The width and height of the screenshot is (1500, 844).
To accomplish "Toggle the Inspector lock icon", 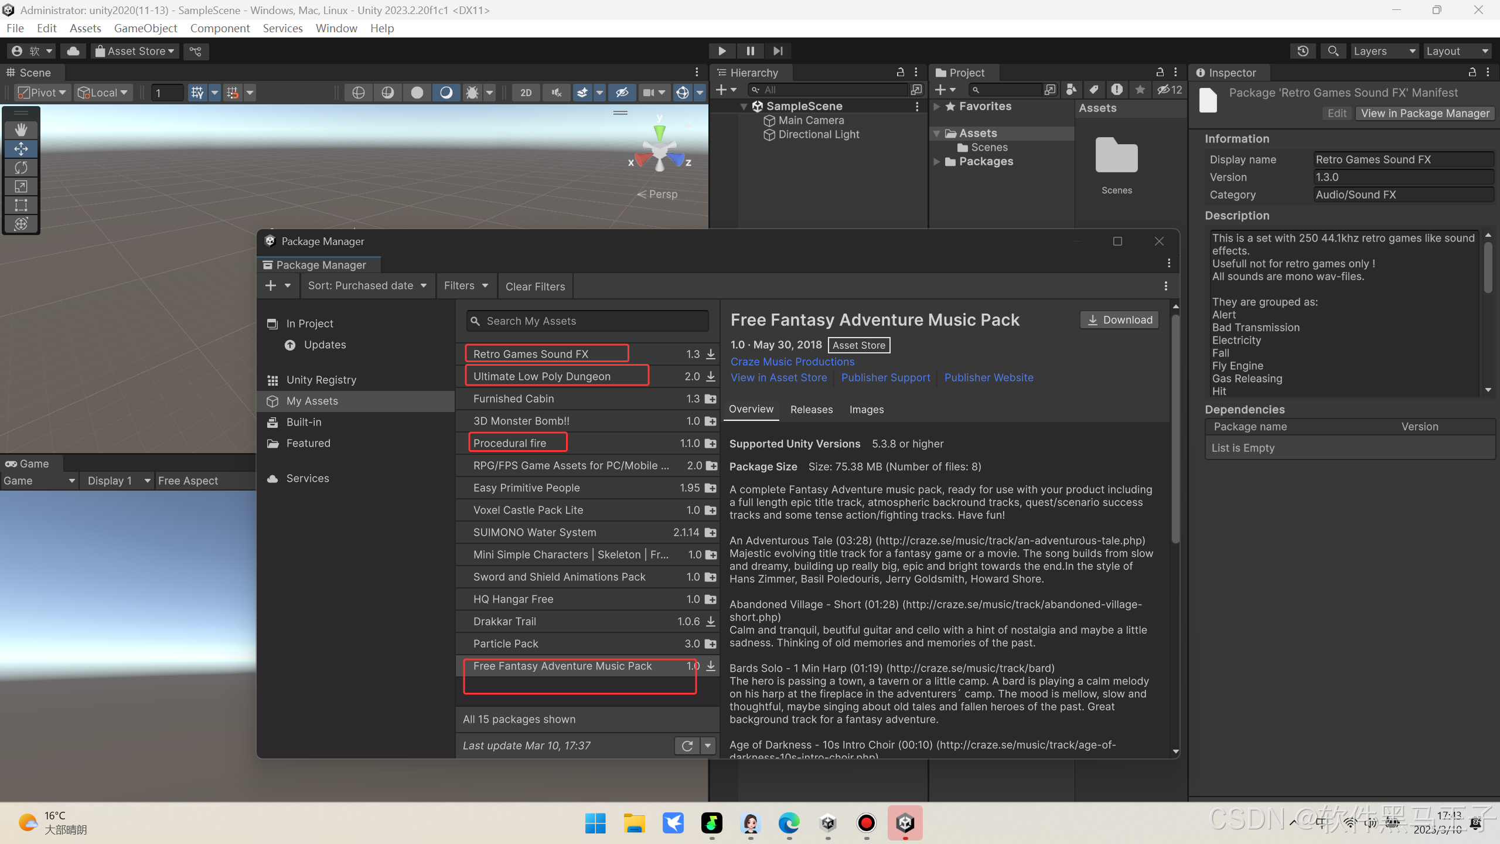I will (1472, 72).
